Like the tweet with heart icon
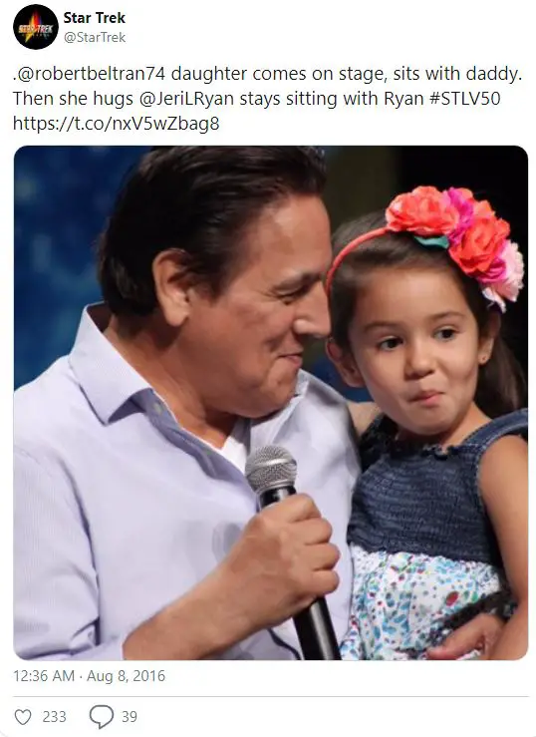536x737 pixels. (23, 717)
